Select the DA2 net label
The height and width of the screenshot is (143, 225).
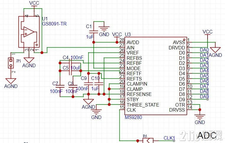pyautogui.click(x=204, y=60)
